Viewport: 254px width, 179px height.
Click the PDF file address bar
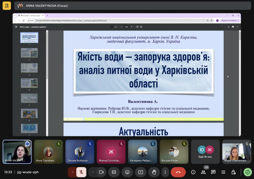click(x=120, y=21)
